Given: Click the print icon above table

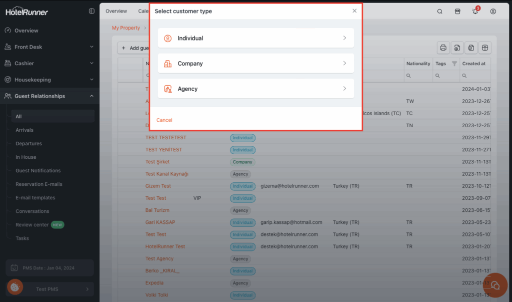Looking at the screenshot, I should pos(442,48).
